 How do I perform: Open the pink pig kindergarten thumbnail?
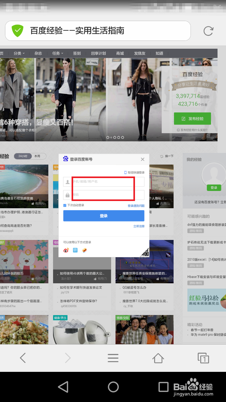[24, 261]
